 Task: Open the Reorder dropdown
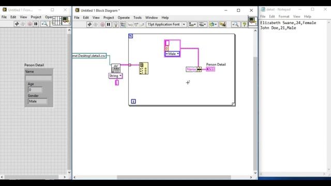pyautogui.click(x=213, y=24)
